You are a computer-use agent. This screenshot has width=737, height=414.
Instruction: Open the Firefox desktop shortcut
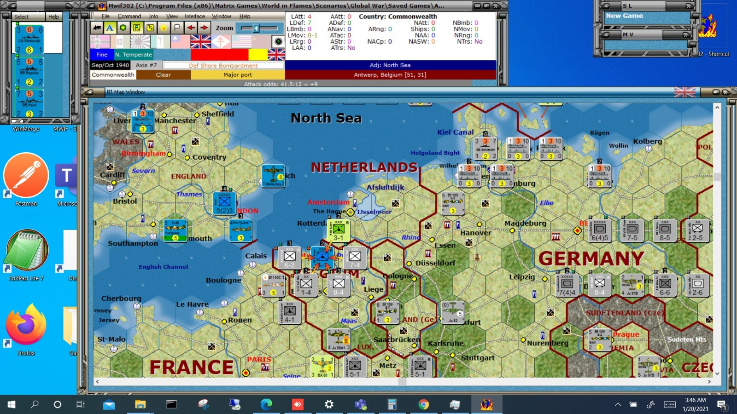pyautogui.click(x=26, y=330)
